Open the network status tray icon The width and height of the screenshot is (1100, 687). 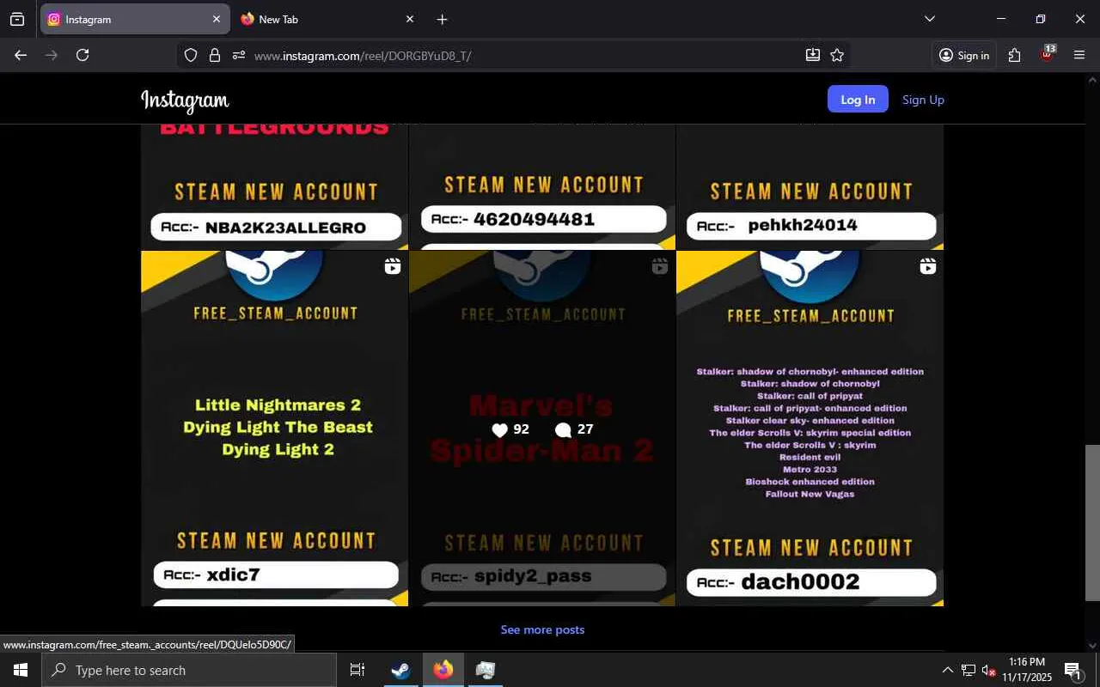click(969, 670)
